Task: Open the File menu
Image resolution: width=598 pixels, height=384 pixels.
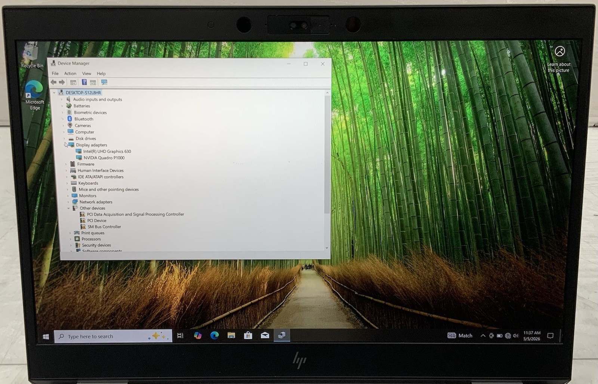Action: (x=55, y=74)
